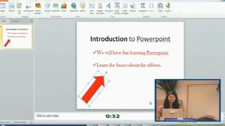Expand the Video dropdown arrow
This screenshot has width=225, height=126.
(160, 13)
